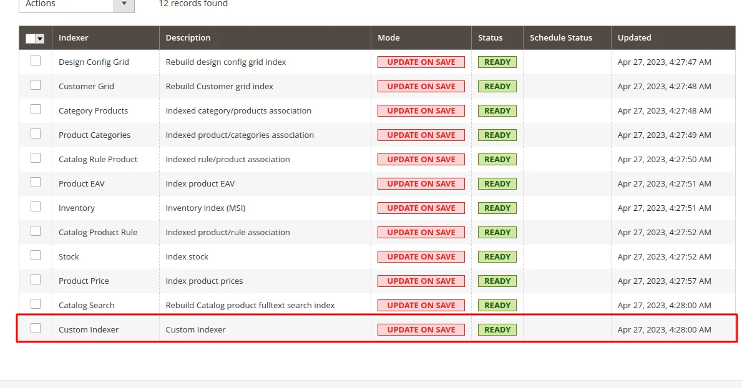Screen dimensions: 742x388
Task: Tick the Design Config Grid checkbox
Action: (36, 61)
